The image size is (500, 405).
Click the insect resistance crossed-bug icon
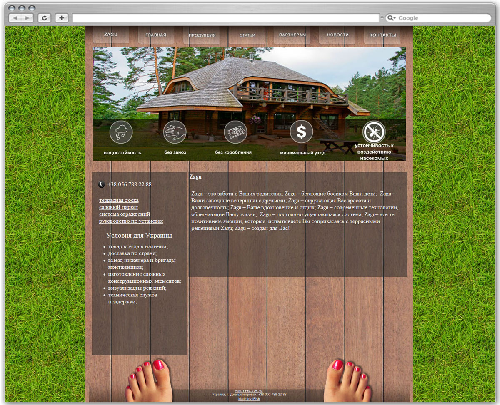click(374, 132)
